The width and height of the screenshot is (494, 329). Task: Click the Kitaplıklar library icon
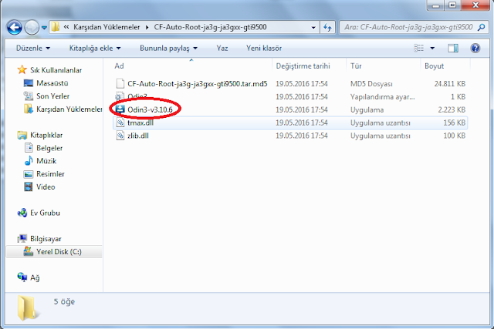(x=22, y=135)
